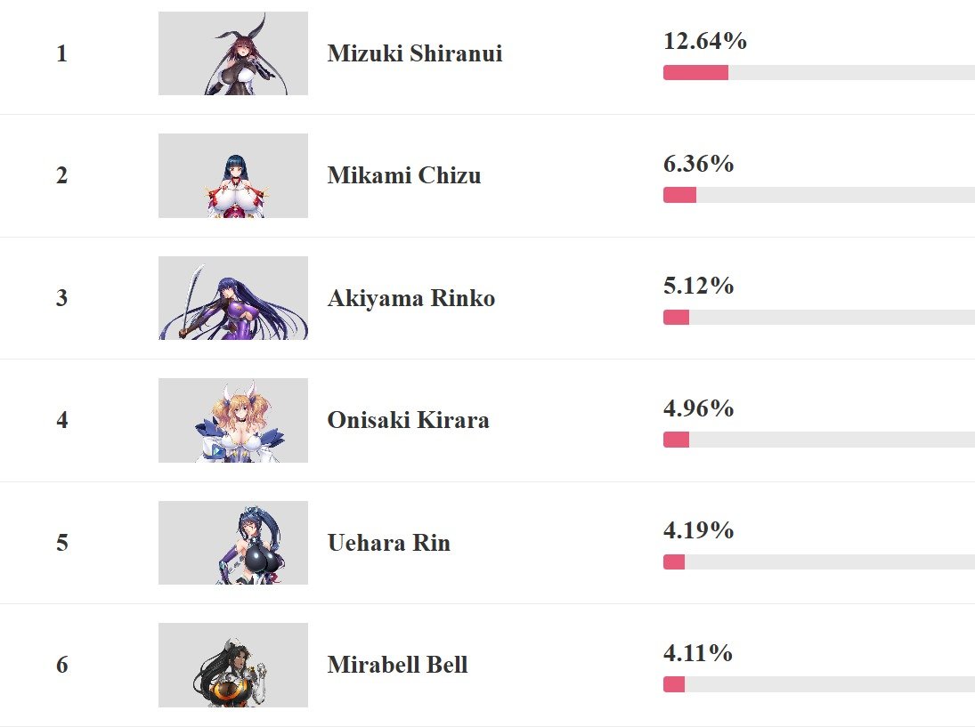Click the Mizuki Shiranui name
This screenshot has width=975, height=727.
[415, 53]
